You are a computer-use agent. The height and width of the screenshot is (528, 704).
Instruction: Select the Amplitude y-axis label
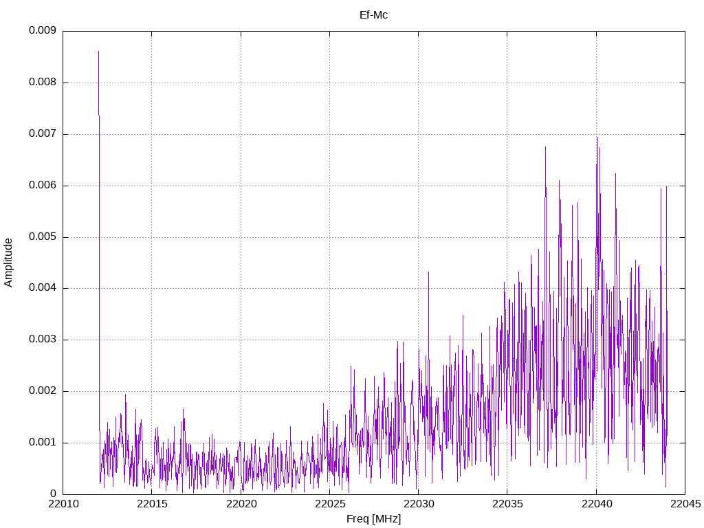pyautogui.click(x=9, y=262)
